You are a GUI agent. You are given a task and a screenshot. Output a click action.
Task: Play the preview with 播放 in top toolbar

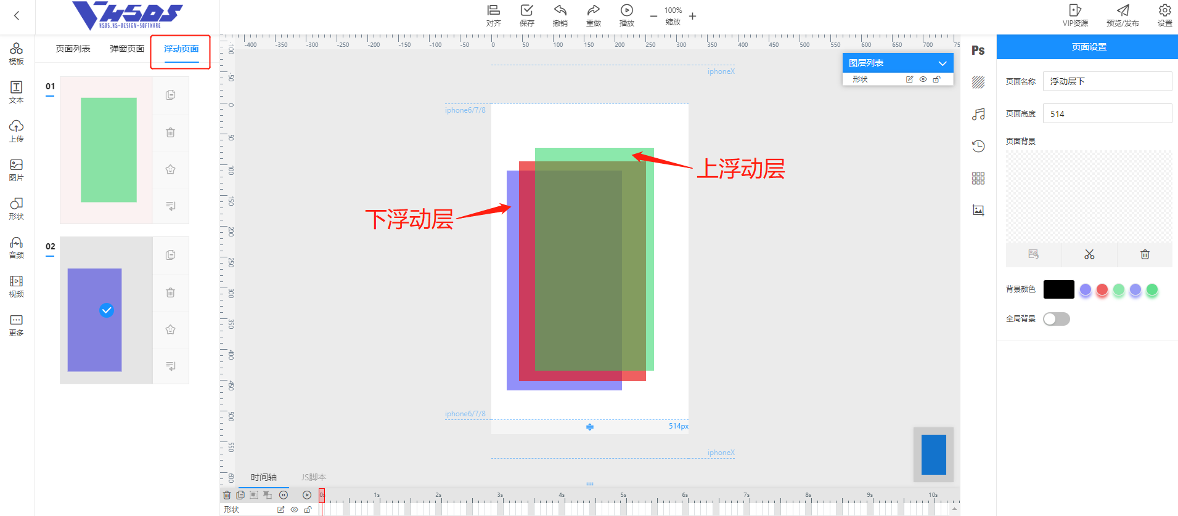627,15
